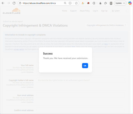Screen dimensions: 133x114
Task: Open the Abuse Policy nav link
Action: pyautogui.click(x=85, y=11)
